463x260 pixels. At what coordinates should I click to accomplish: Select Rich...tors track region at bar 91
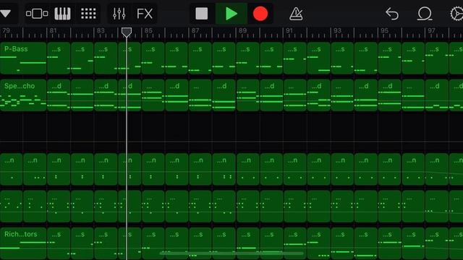pyautogui.click(x=295, y=243)
